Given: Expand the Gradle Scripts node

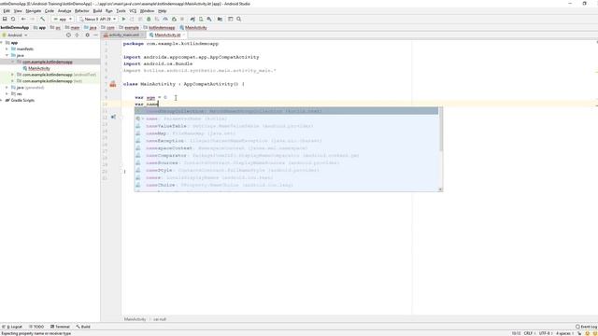Looking at the screenshot, I should click(x=2, y=100).
